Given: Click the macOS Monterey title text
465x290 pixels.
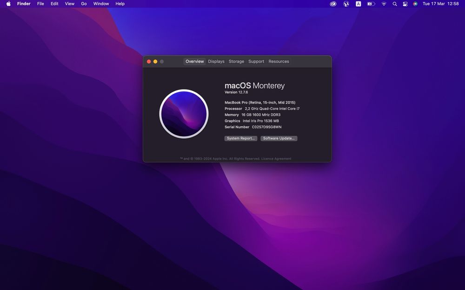Looking at the screenshot, I should [x=254, y=86].
